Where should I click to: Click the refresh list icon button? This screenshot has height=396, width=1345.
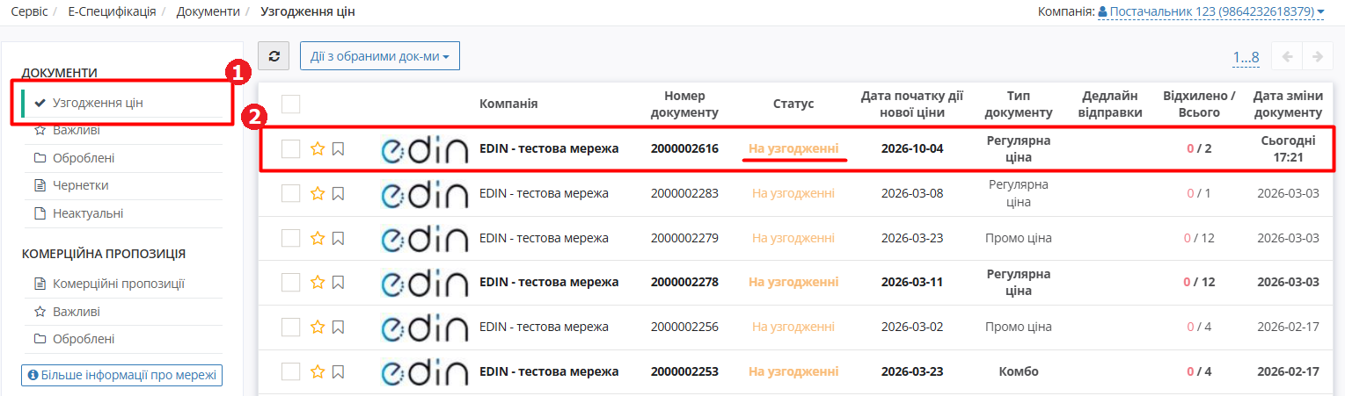coord(274,56)
